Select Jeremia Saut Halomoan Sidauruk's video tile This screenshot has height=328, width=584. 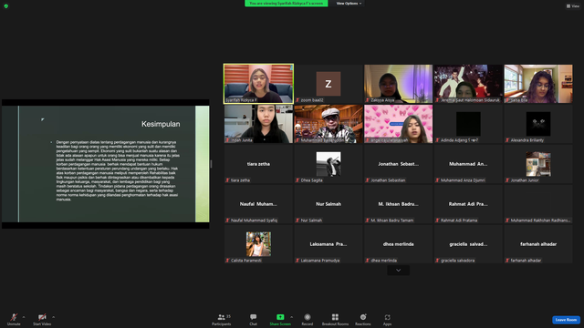(468, 84)
